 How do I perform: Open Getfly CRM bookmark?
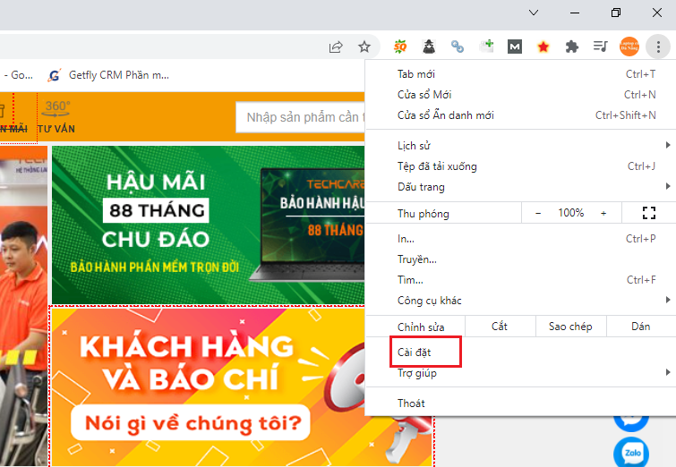(108, 75)
